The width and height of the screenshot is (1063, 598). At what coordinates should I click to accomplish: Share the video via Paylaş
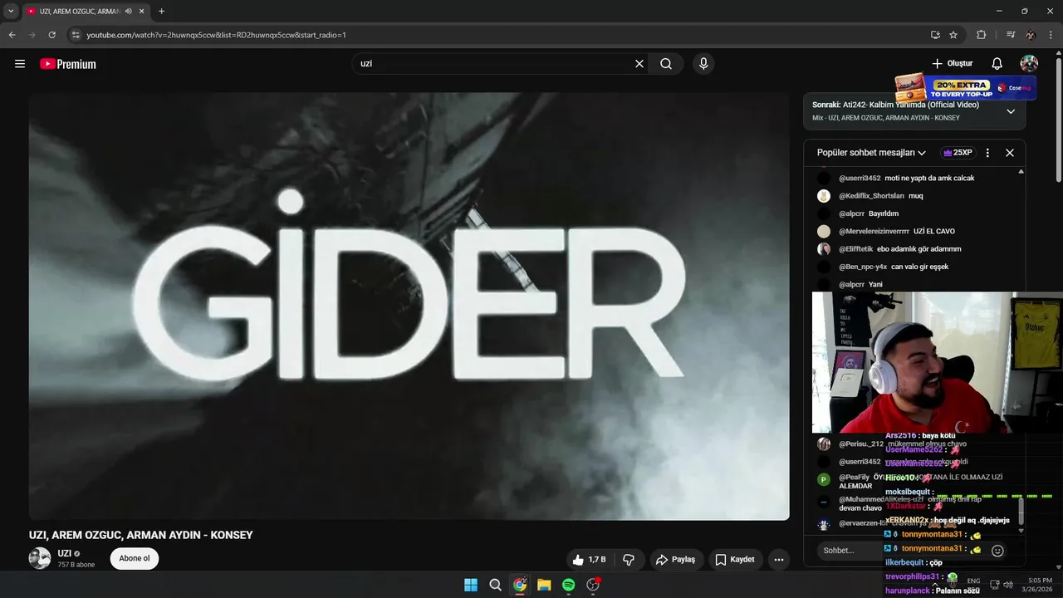click(x=676, y=560)
